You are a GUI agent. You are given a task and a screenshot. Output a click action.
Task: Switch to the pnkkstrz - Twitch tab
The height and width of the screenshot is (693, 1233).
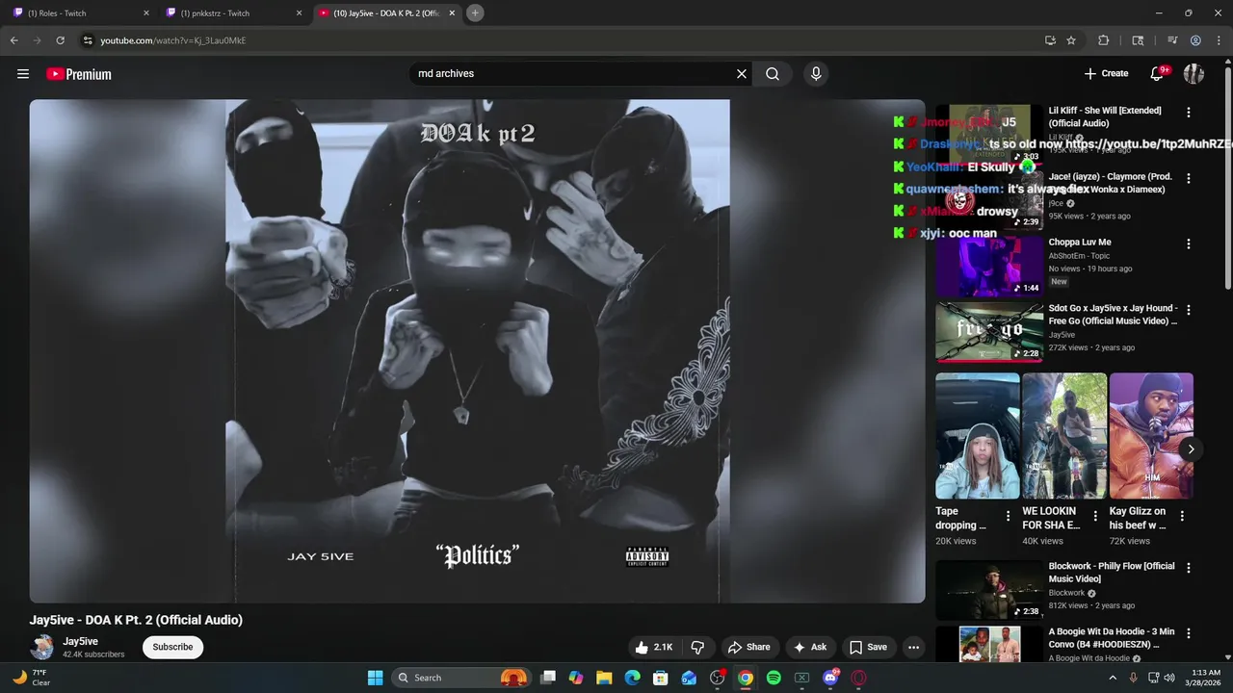click(x=229, y=13)
